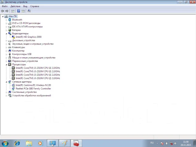
Task: Select the Дисковые устройства icon
Action: coord(10,40)
